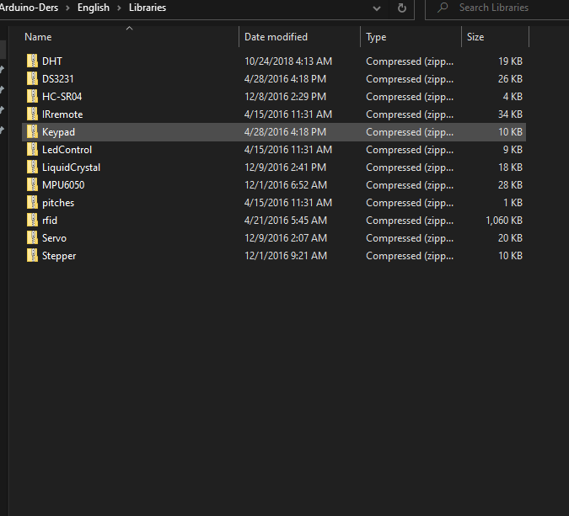Click the 19 KB size value
Screen dimensions: 569x516
pos(510,61)
